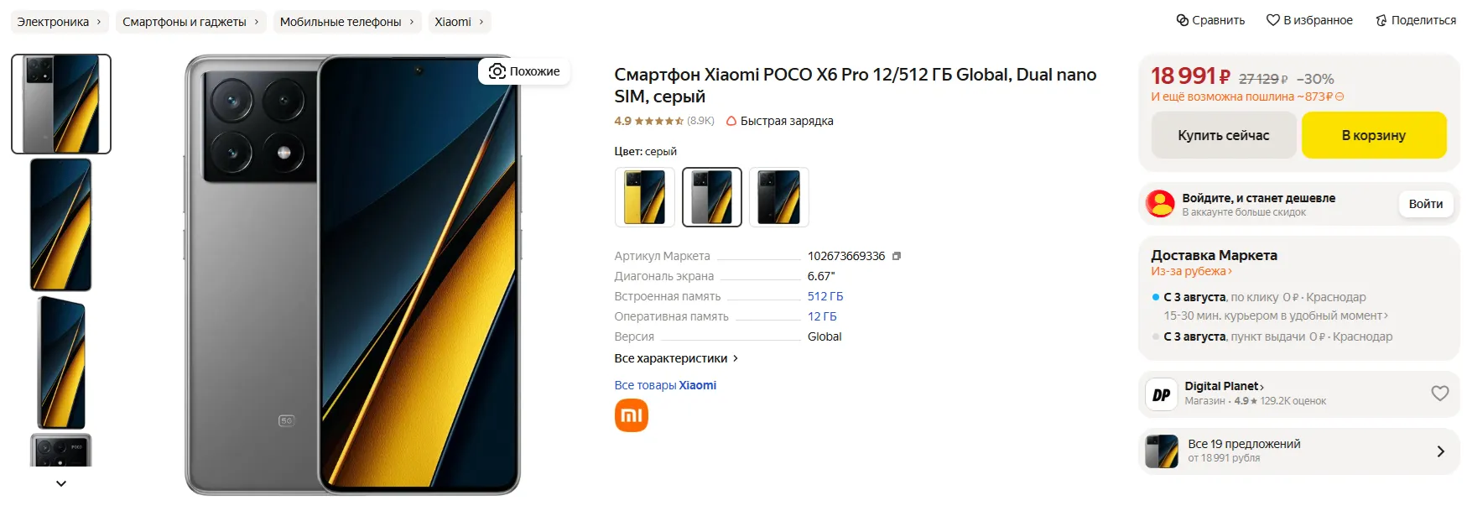Image resolution: width=1472 pixels, height=511 pixels.
Task: Select the yellow color variant
Action: pyautogui.click(x=644, y=197)
